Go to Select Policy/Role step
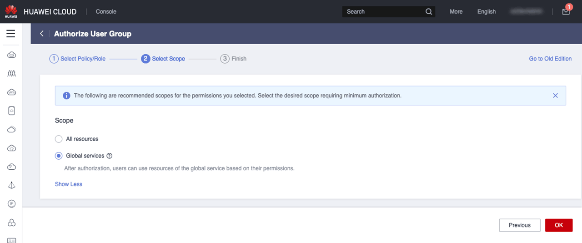 78,59
